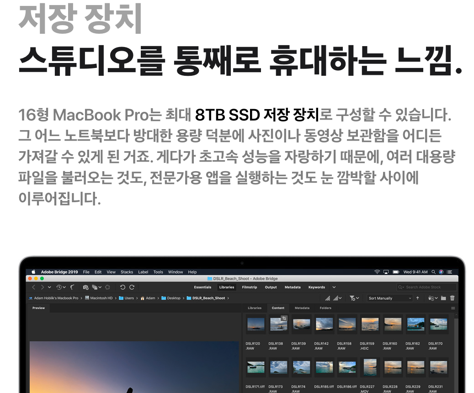Switch to Essentials workspace
The width and height of the screenshot is (474, 393).
202,287
